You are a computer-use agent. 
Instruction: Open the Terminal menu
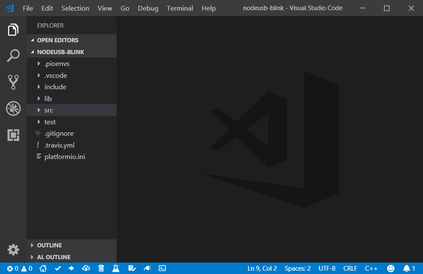point(180,8)
